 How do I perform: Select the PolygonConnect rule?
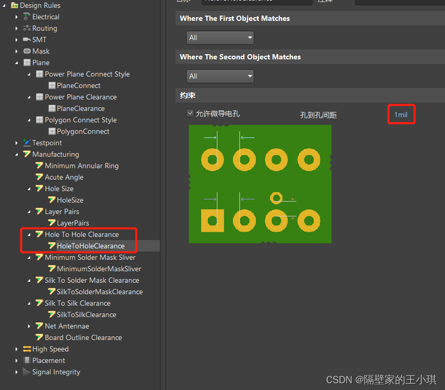(83, 131)
